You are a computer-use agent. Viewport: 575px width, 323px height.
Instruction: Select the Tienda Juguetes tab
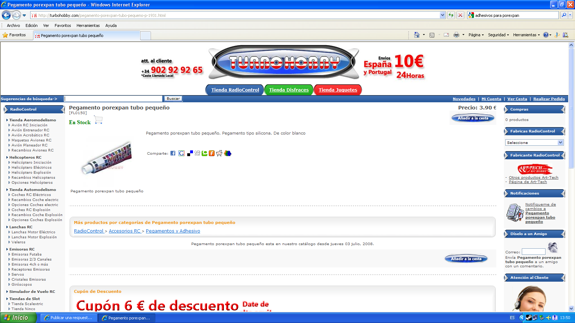pyautogui.click(x=338, y=90)
